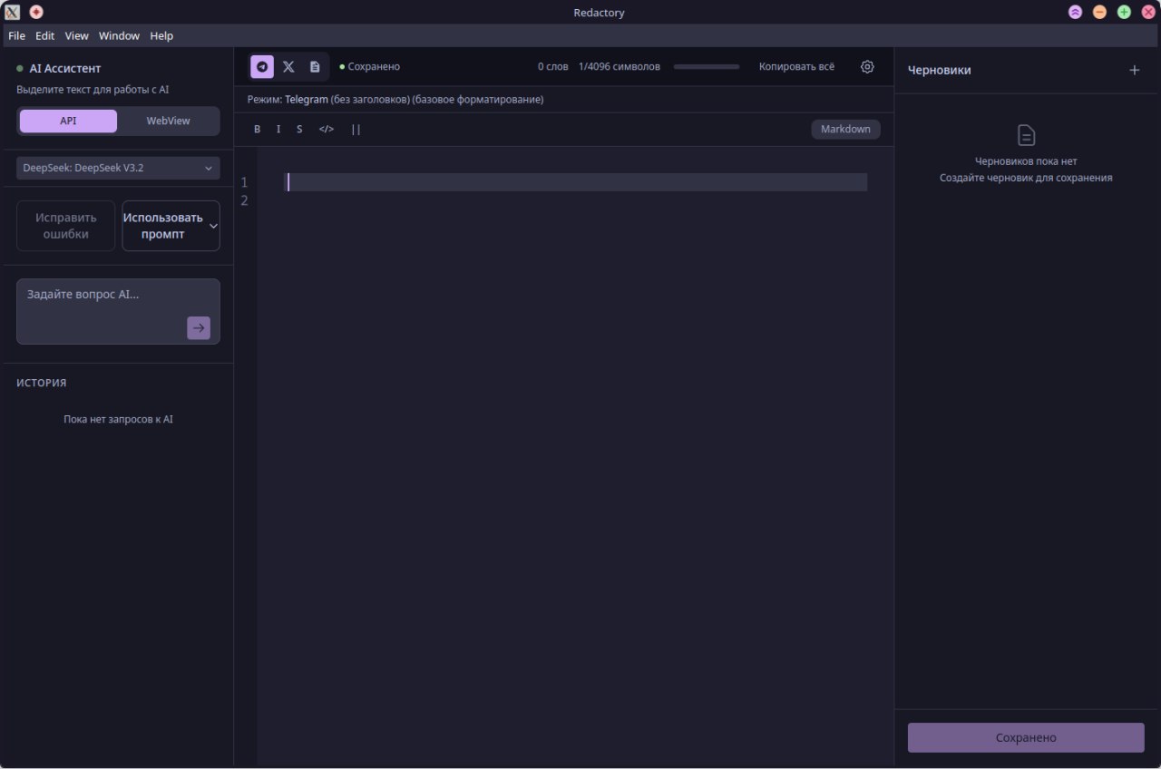Apply strikethrough formatting (S)
This screenshot has height=769, width=1161.
point(299,129)
